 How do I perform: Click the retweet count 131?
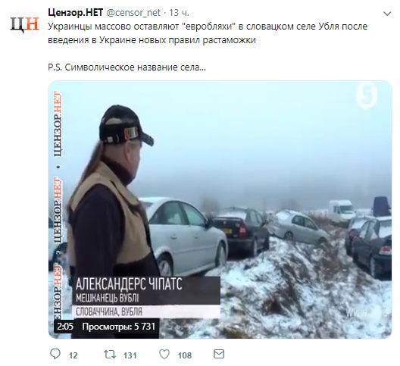click(130, 355)
